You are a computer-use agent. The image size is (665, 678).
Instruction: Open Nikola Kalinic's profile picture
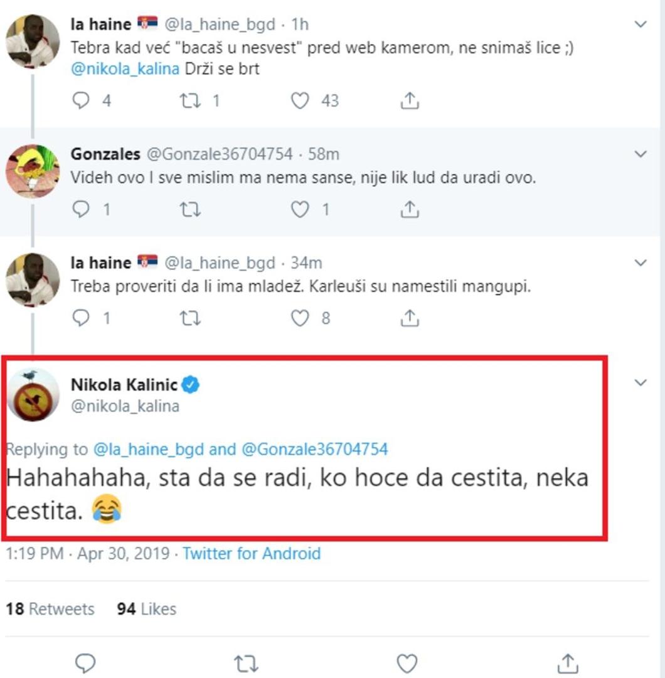coord(33,394)
